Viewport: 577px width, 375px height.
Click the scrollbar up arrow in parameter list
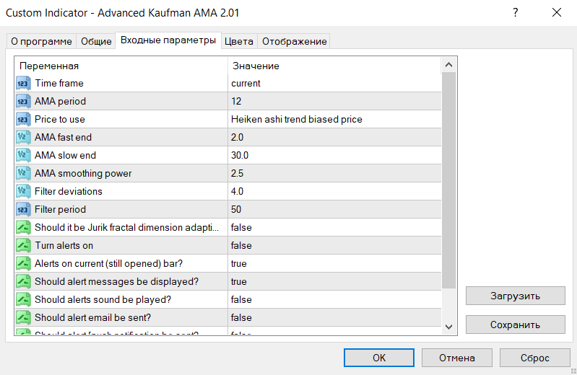coord(448,65)
